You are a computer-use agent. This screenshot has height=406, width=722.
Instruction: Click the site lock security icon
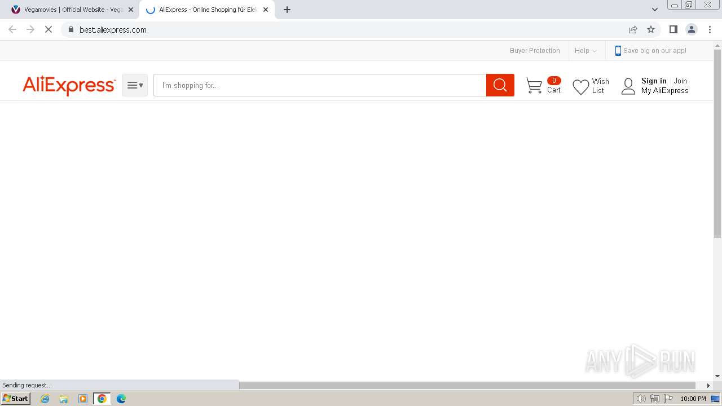(71, 29)
